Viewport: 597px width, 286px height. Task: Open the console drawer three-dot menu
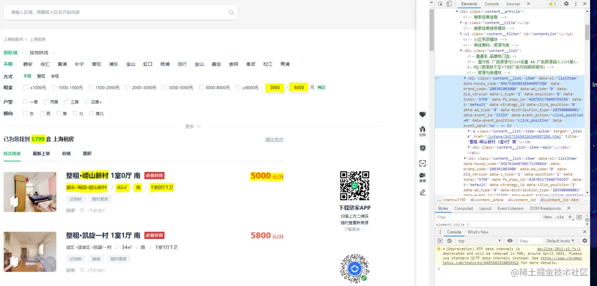439,232
